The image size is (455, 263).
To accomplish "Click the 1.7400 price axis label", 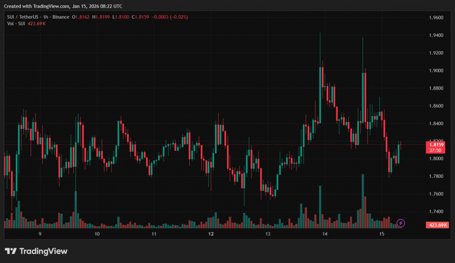I will click(436, 212).
